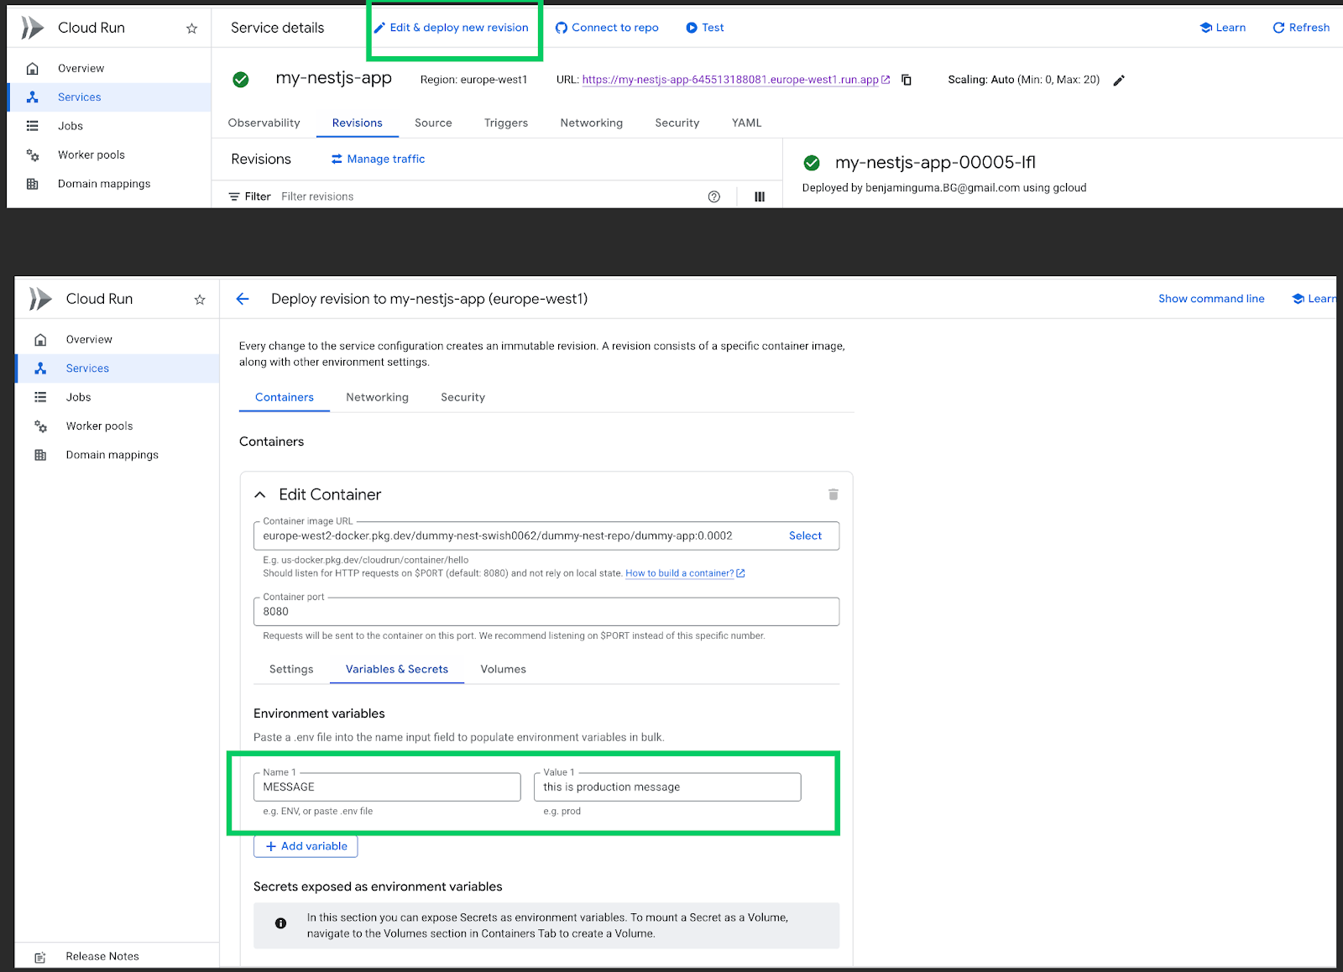This screenshot has height=972, width=1343.
Task: Pin Cloud Run with the star in the Deploy revision window
Action: tap(200, 300)
